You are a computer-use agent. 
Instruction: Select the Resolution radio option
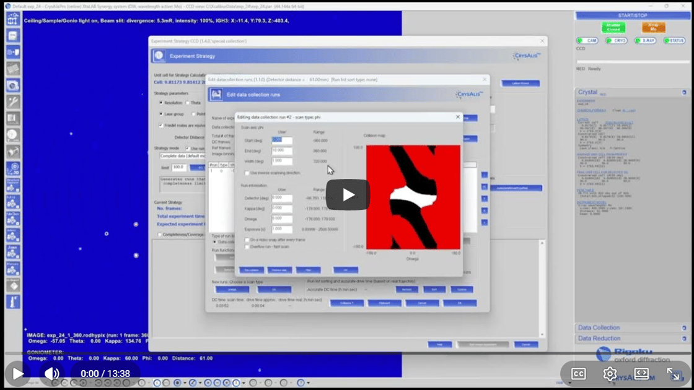(x=162, y=103)
